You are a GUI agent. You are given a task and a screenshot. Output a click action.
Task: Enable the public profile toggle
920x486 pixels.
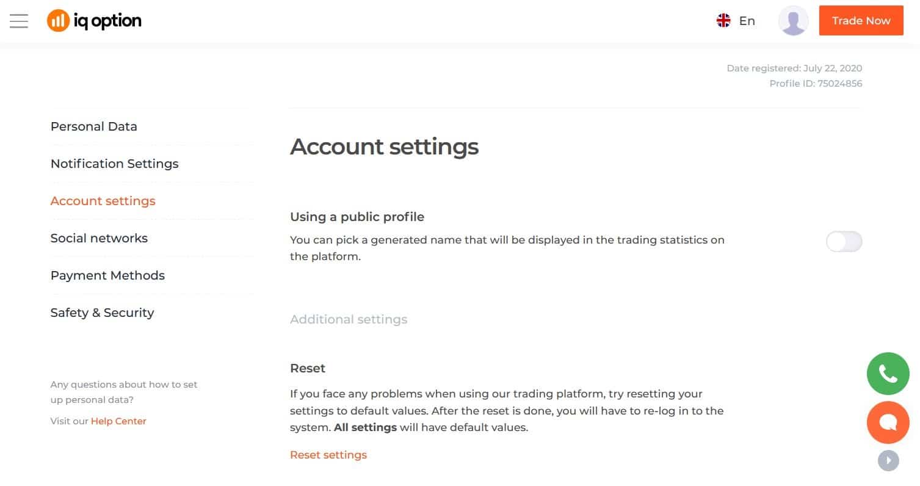pos(844,242)
